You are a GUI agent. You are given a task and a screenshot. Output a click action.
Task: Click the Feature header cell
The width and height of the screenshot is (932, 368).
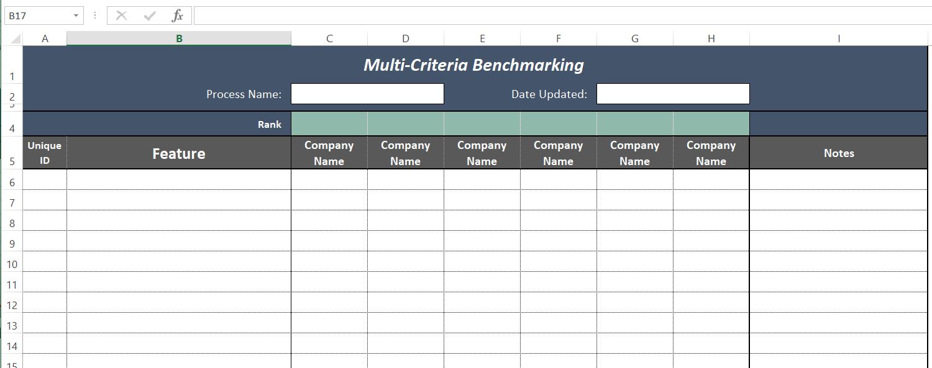click(179, 153)
